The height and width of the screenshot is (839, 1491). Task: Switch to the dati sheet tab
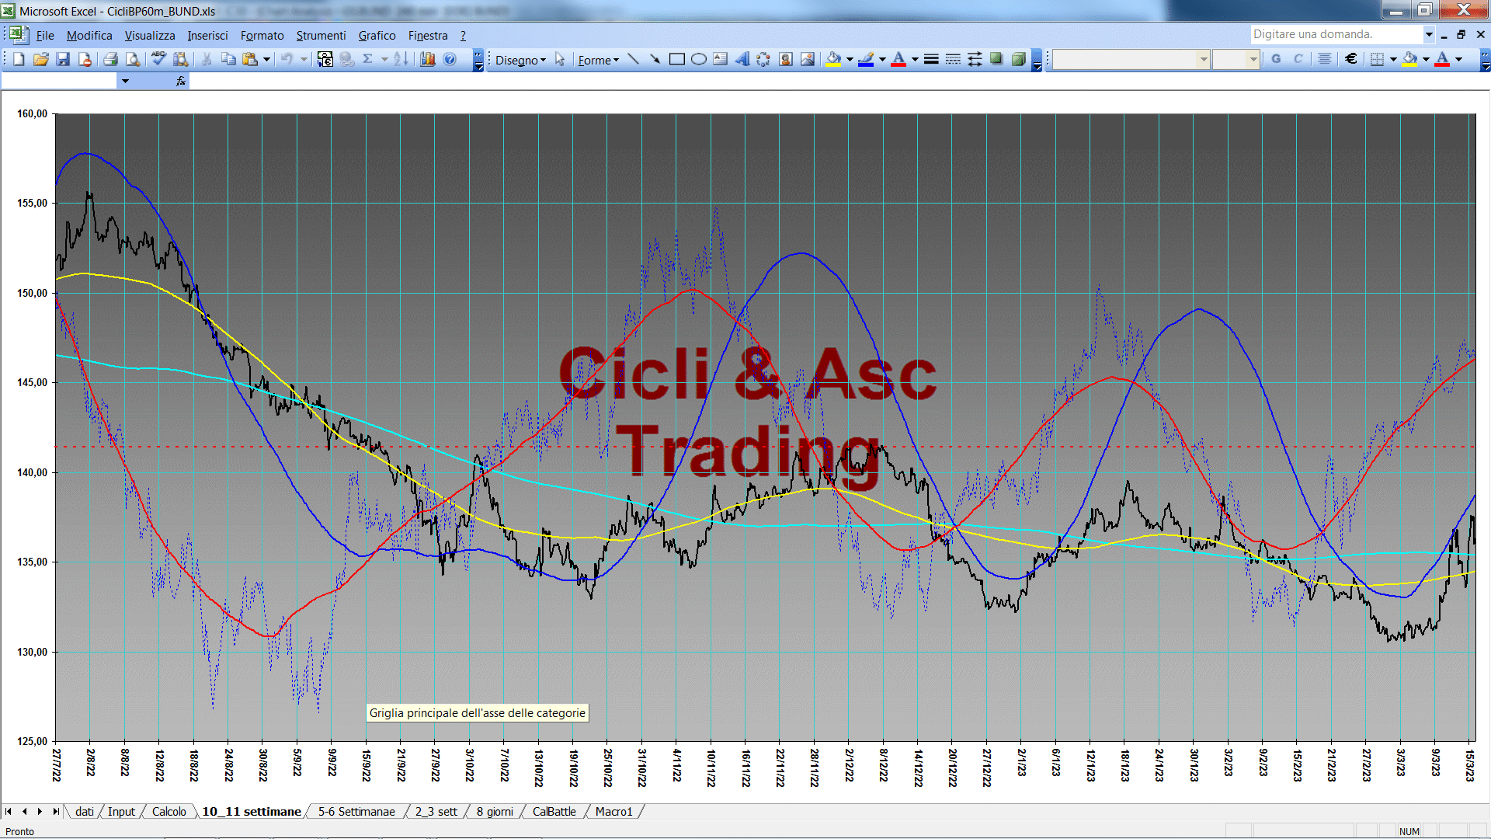(84, 812)
